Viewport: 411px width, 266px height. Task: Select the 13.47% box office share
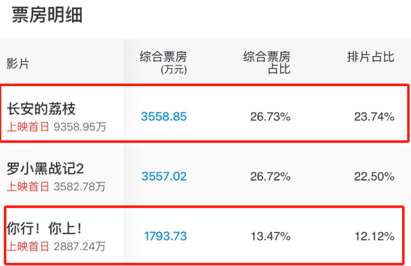point(270,236)
